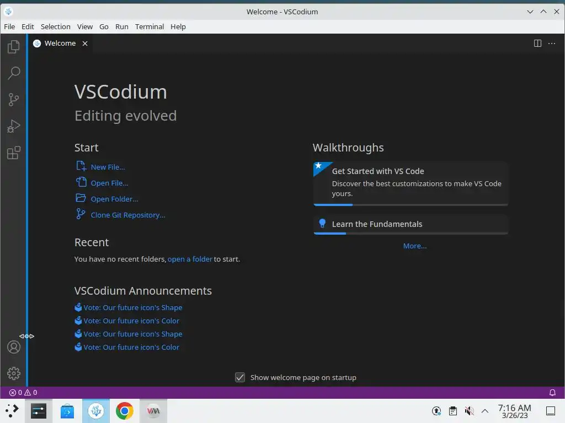Open the Terminal menu
565x423 pixels.
pos(150,26)
